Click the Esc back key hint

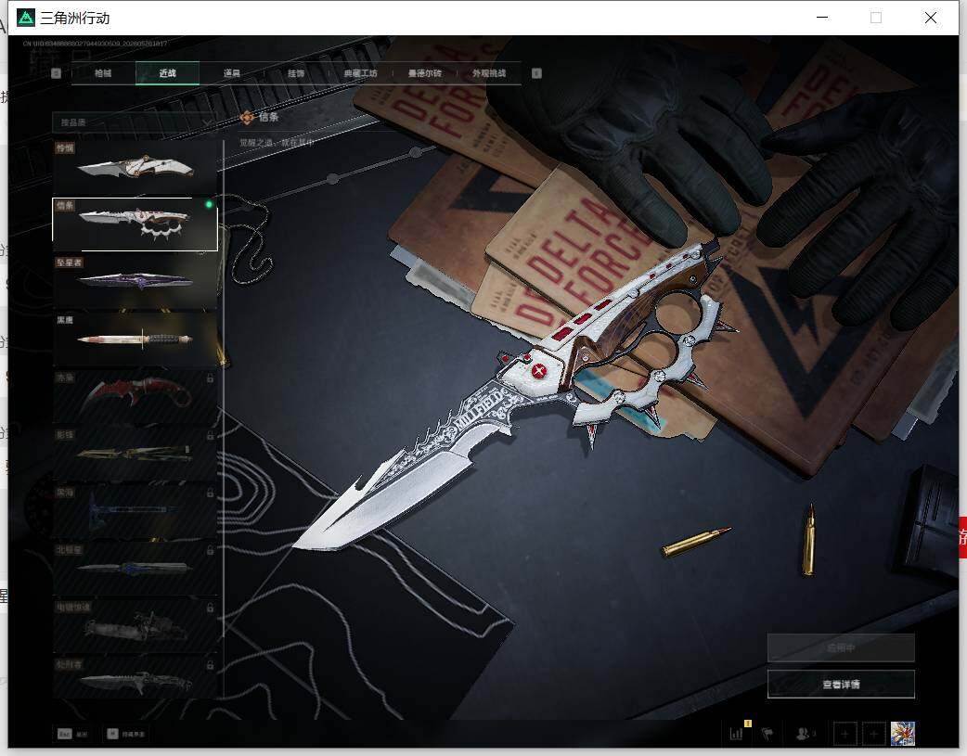click(x=72, y=734)
